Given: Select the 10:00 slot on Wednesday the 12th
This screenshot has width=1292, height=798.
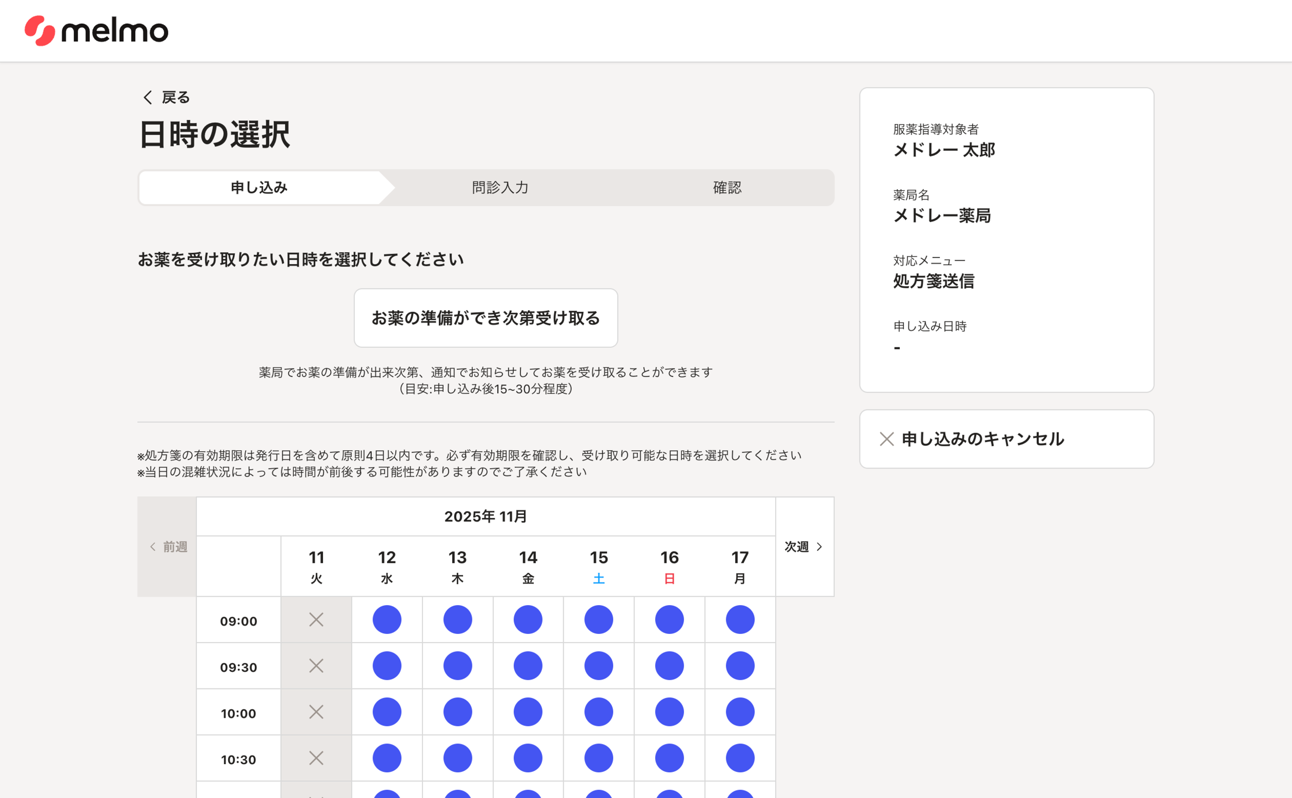Looking at the screenshot, I should (387, 712).
